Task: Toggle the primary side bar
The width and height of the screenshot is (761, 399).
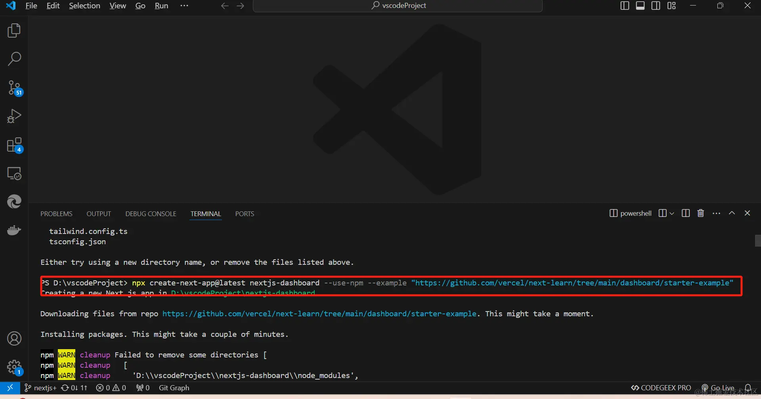Action: pyautogui.click(x=625, y=6)
